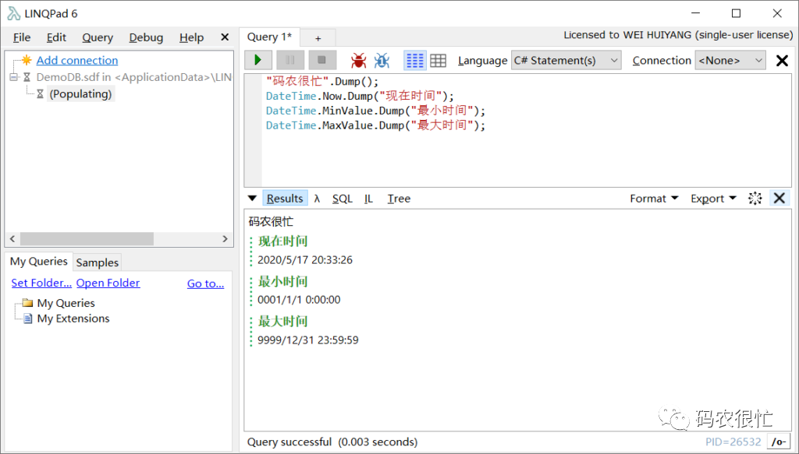Open the Format dropdown menu
This screenshot has height=454, width=799.
pos(654,199)
